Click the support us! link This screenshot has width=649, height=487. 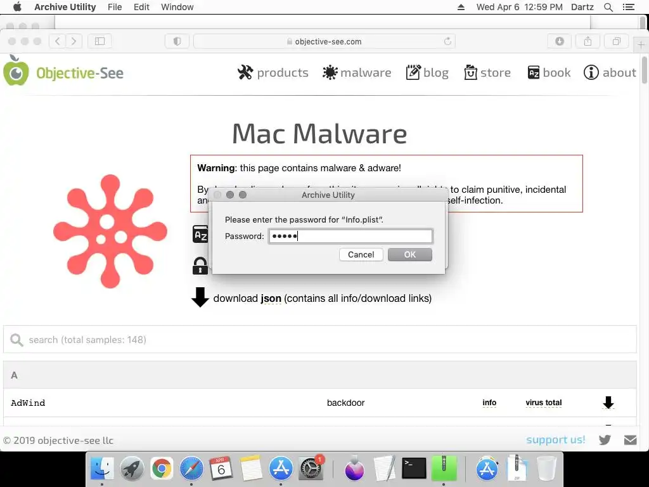(x=555, y=439)
